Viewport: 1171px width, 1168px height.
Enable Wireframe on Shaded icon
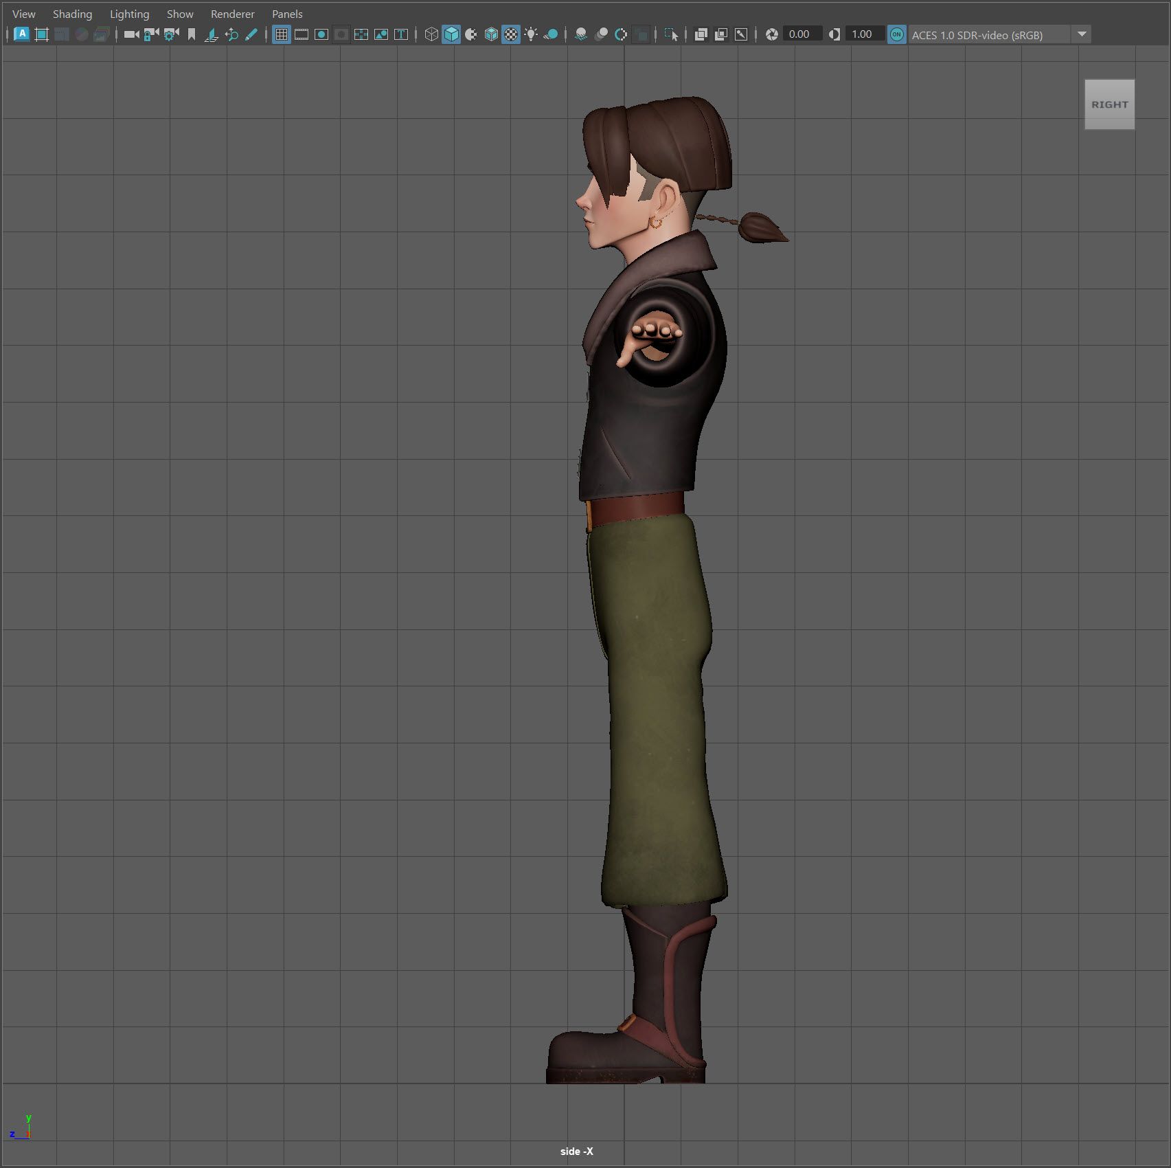click(491, 34)
